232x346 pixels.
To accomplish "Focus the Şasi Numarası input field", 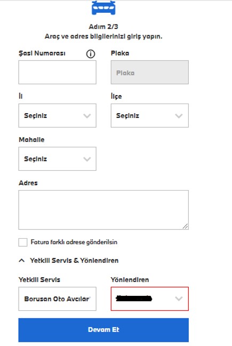I will (57, 73).
